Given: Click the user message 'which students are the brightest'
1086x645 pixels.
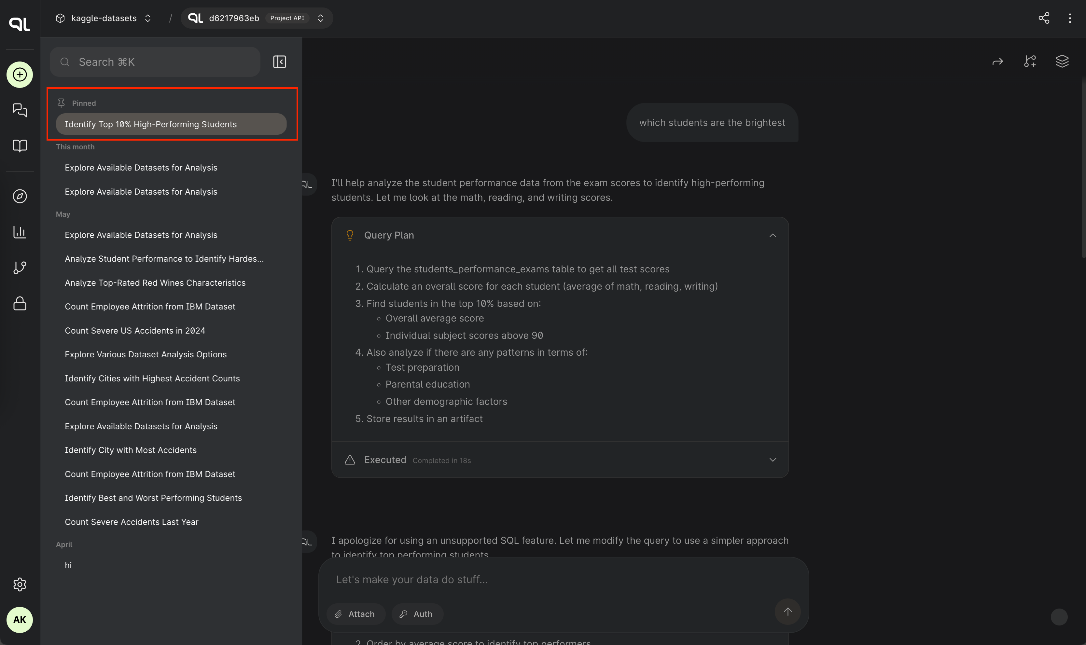Looking at the screenshot, I should click(712, 123).
